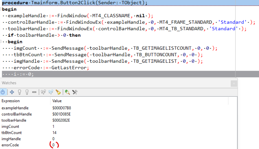
Task: Click the Value column header
Action: [x=57, y=101]
